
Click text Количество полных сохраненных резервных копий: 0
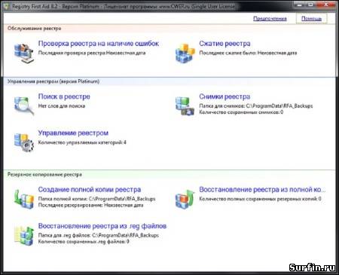260,199
